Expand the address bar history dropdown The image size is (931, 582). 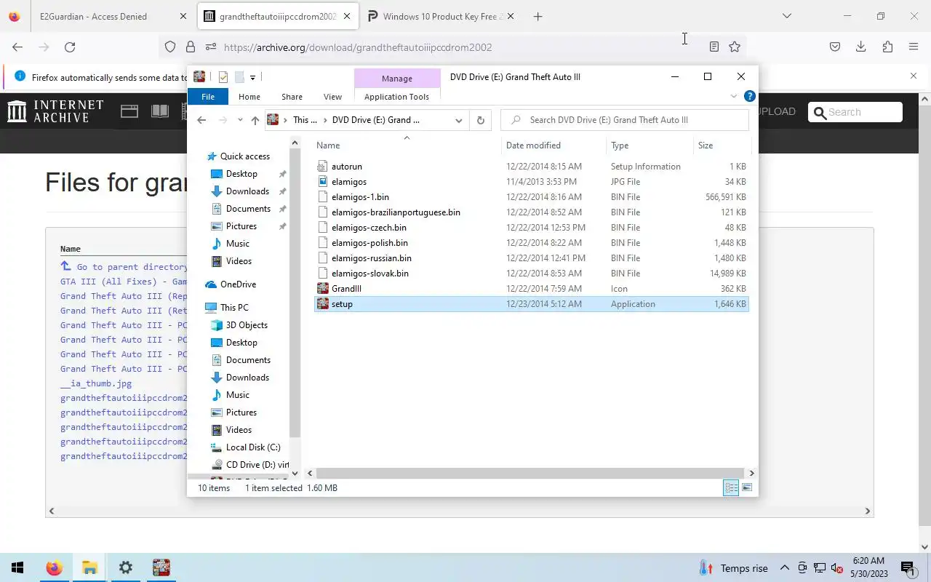459,120
